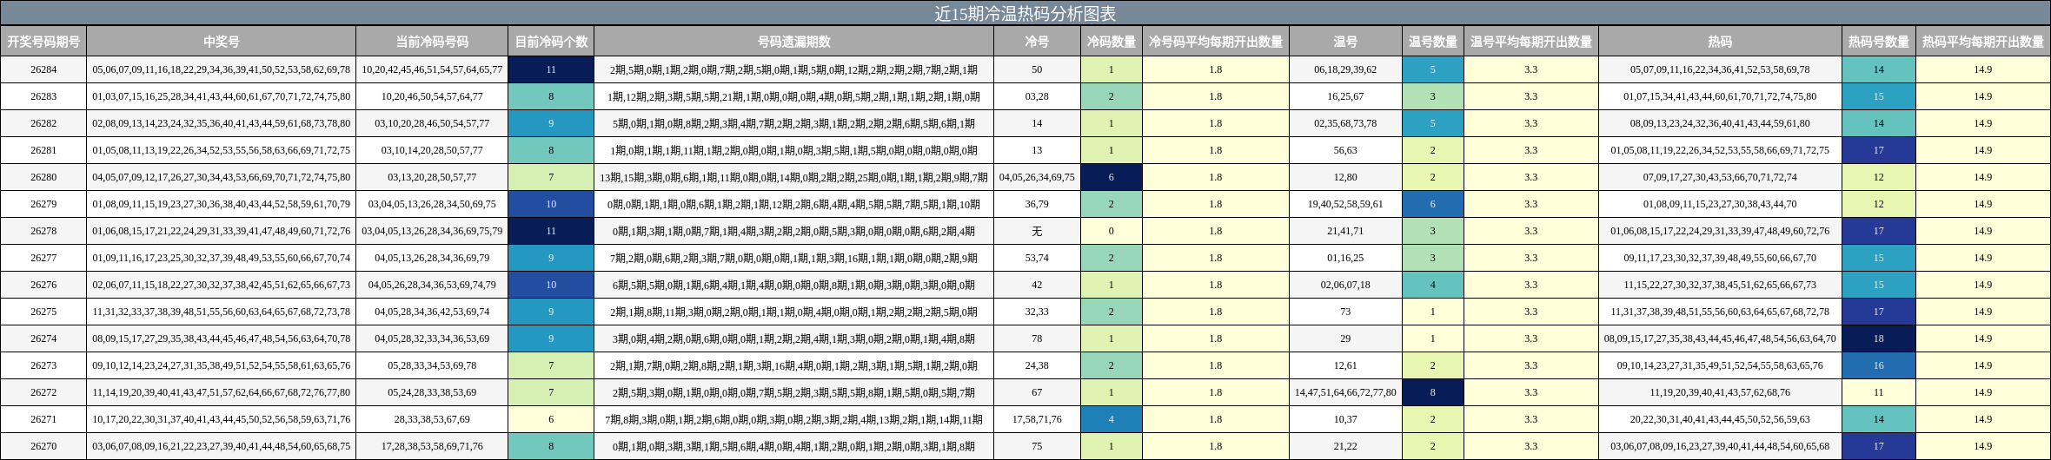Select the 冷码数量 column header

(x=1111, y=42)
